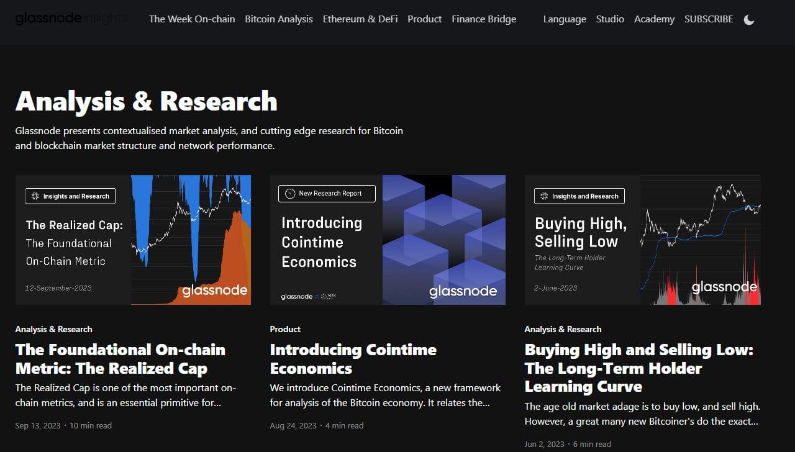Click the Realized Cap article excerpt
Screen dimensions: 795x452
pos(126,395)
